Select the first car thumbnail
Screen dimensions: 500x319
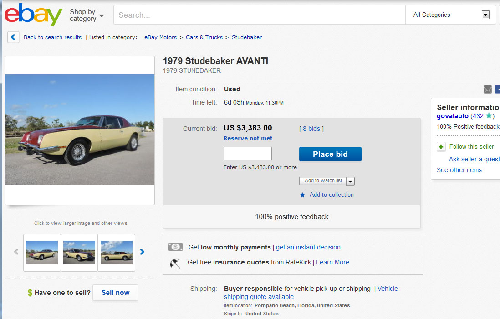pos(42,253)
